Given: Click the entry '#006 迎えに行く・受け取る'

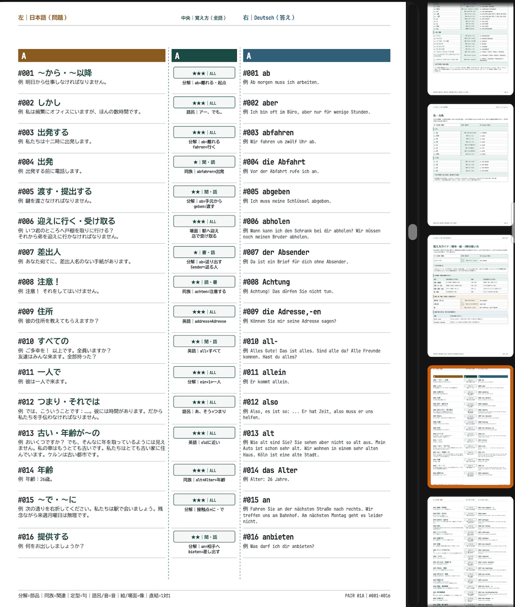Looking at the screenshot, I should click(67, 221).
